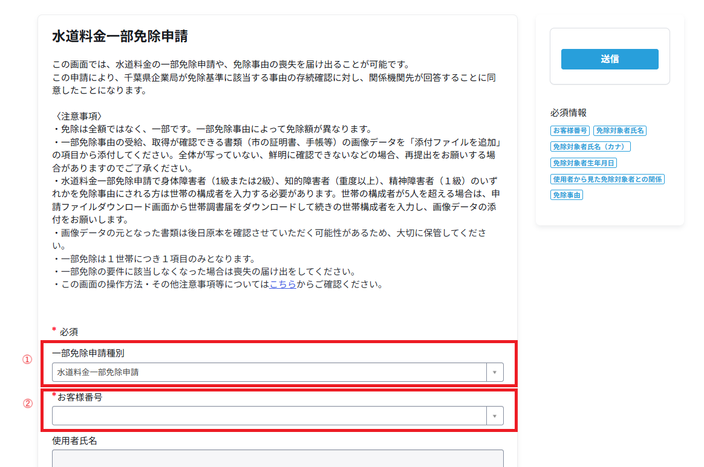Select the 免除対象者氏名 required tag
The image size is (704, 467).
pos(620,130)
